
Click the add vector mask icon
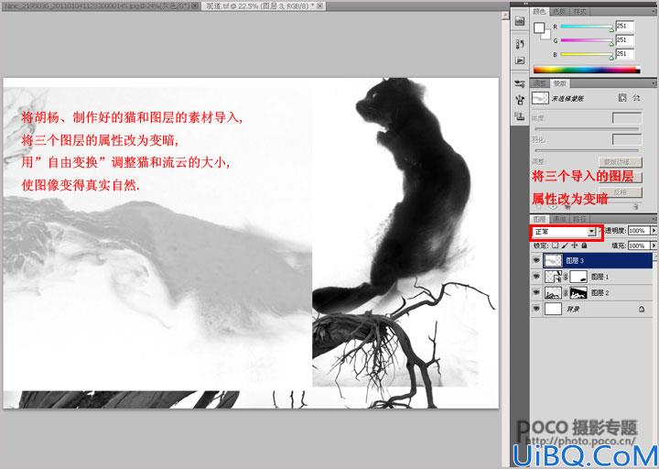click(636, 98)
